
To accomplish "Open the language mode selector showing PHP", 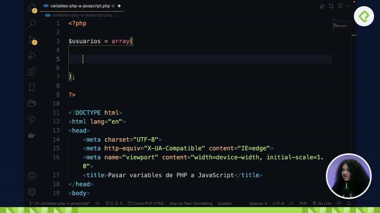I will [x=303, y=203].
